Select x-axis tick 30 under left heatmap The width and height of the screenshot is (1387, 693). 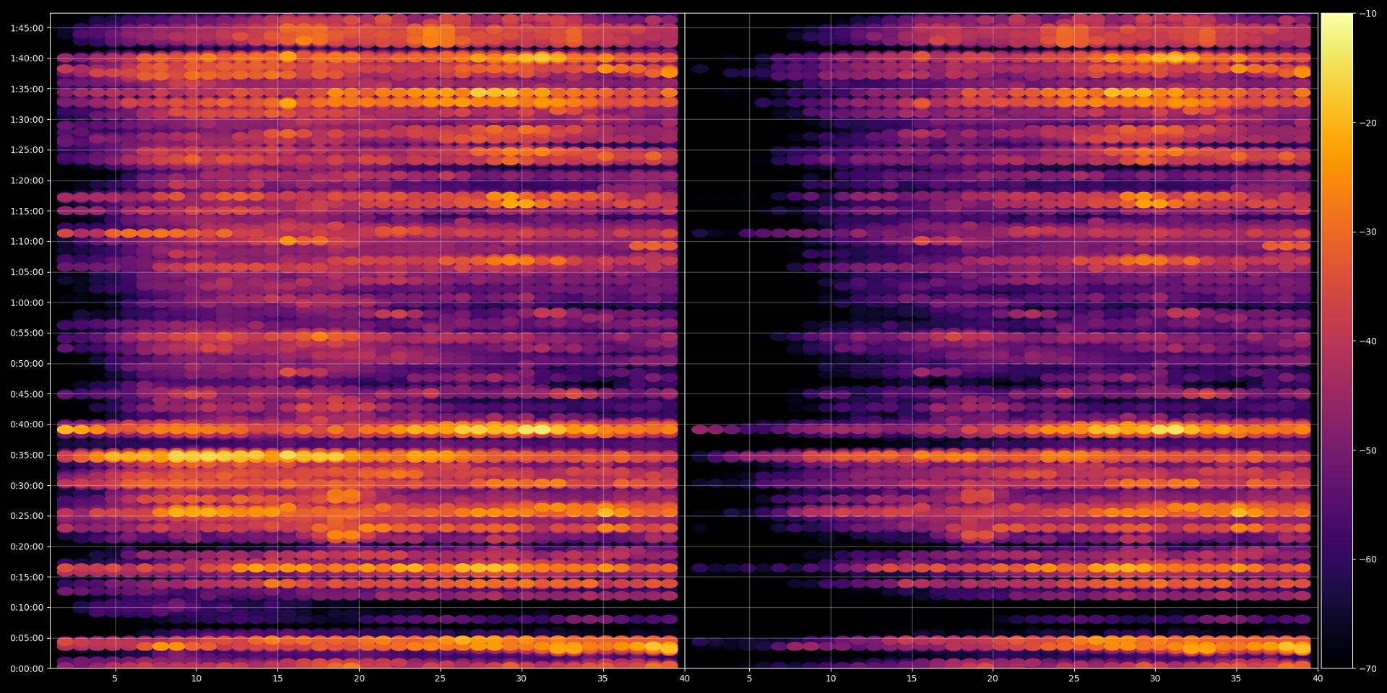click(522, 679)
